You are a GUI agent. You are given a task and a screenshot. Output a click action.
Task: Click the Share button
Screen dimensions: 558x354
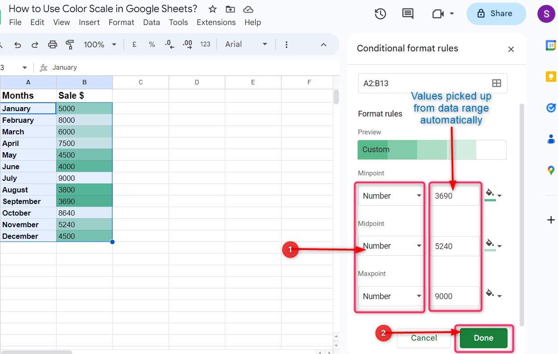coord(496,14)
